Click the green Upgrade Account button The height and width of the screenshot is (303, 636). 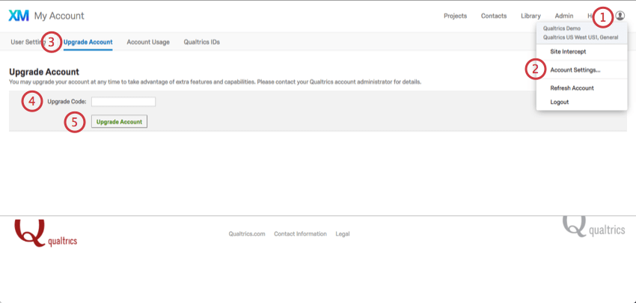tap(119, 121)
